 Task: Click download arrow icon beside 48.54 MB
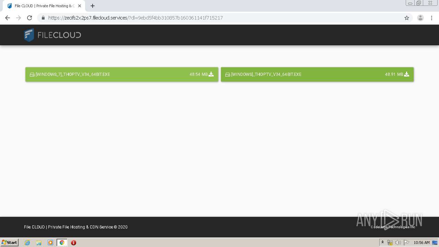pyautogui.click(x=211, y=74)
